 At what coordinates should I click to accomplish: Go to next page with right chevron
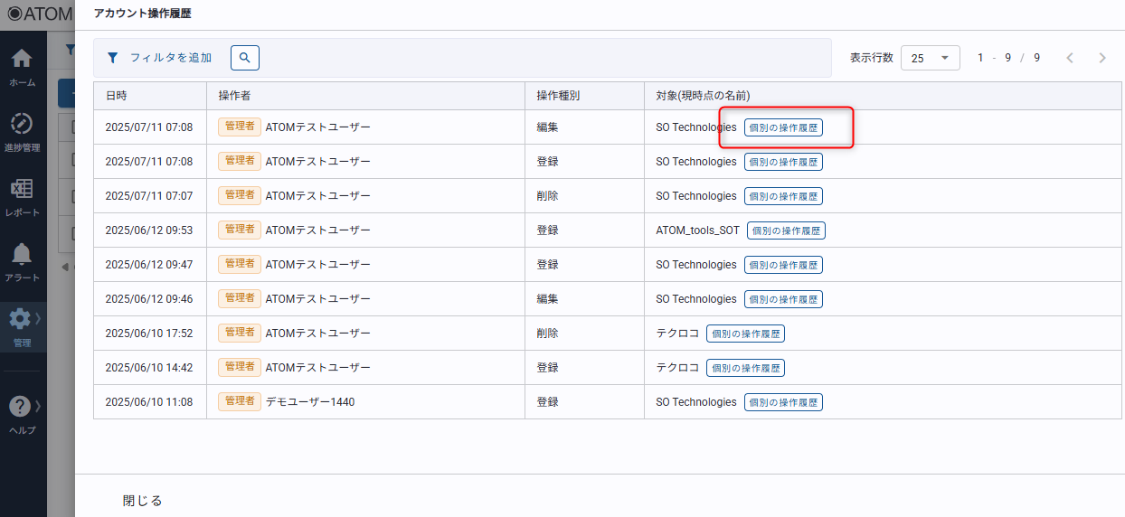click(1101, 58)
